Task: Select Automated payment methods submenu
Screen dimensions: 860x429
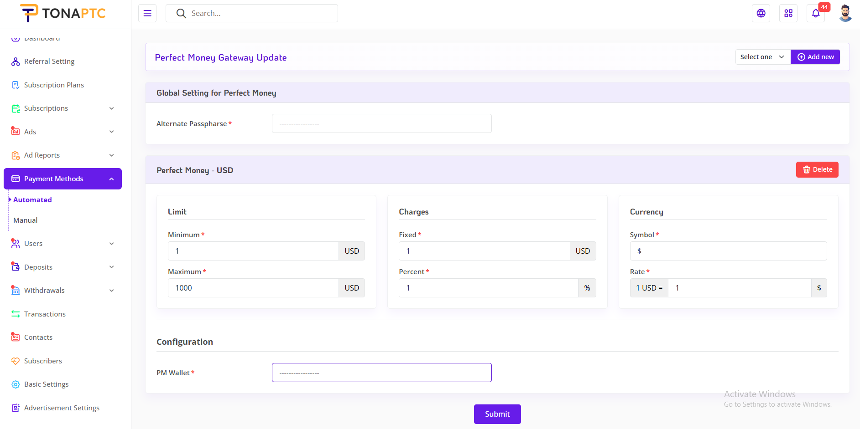Action: 32,200
